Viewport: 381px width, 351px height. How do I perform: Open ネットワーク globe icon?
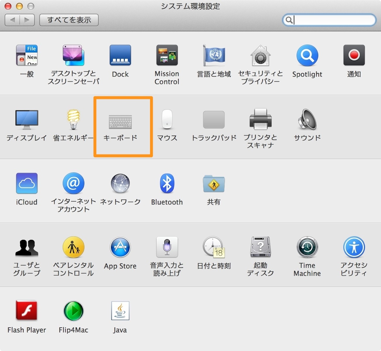(120, 183)
